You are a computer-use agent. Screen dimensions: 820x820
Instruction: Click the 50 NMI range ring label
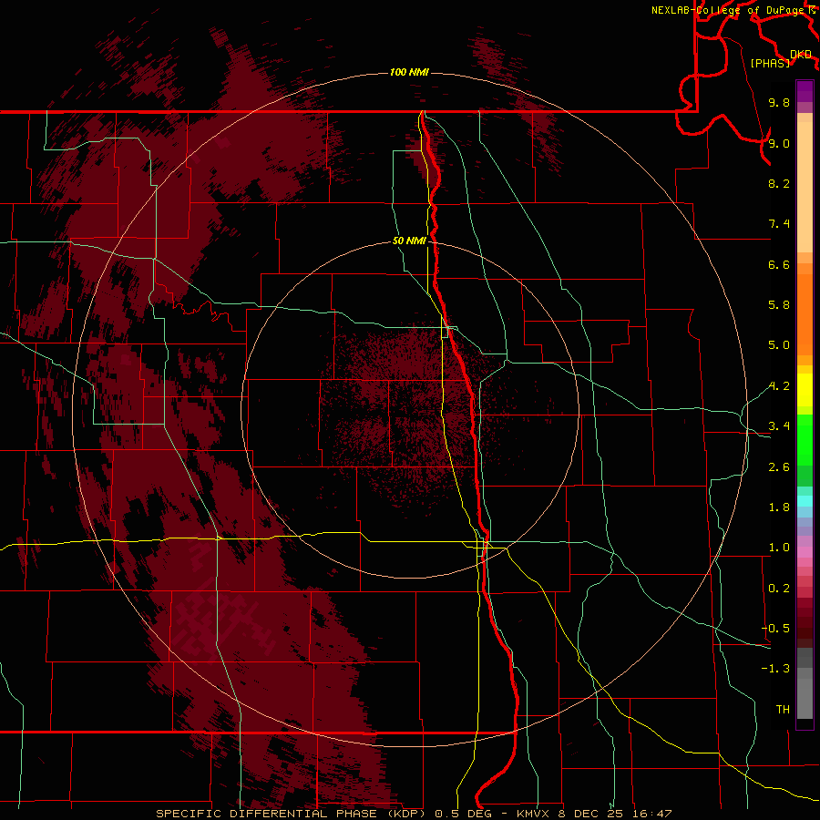coord(409,241)
